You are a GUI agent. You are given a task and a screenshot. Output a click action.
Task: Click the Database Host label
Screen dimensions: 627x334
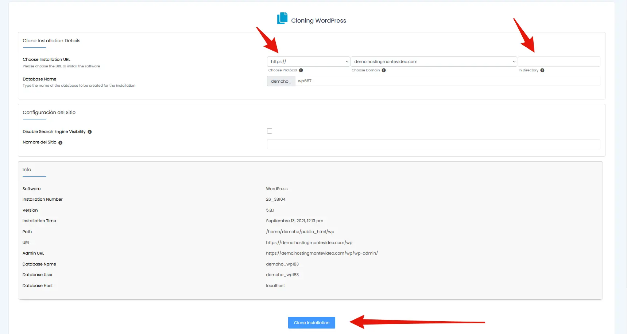click(x=38, y=286)
